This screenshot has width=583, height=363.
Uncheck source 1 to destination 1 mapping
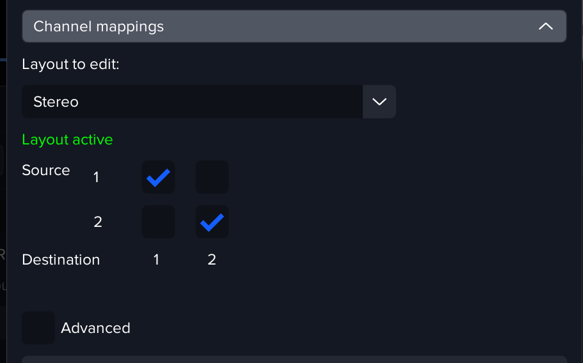tap(158, 177)
